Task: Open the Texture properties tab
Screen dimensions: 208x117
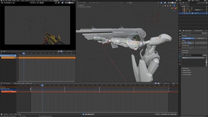Action: point(180,64)
